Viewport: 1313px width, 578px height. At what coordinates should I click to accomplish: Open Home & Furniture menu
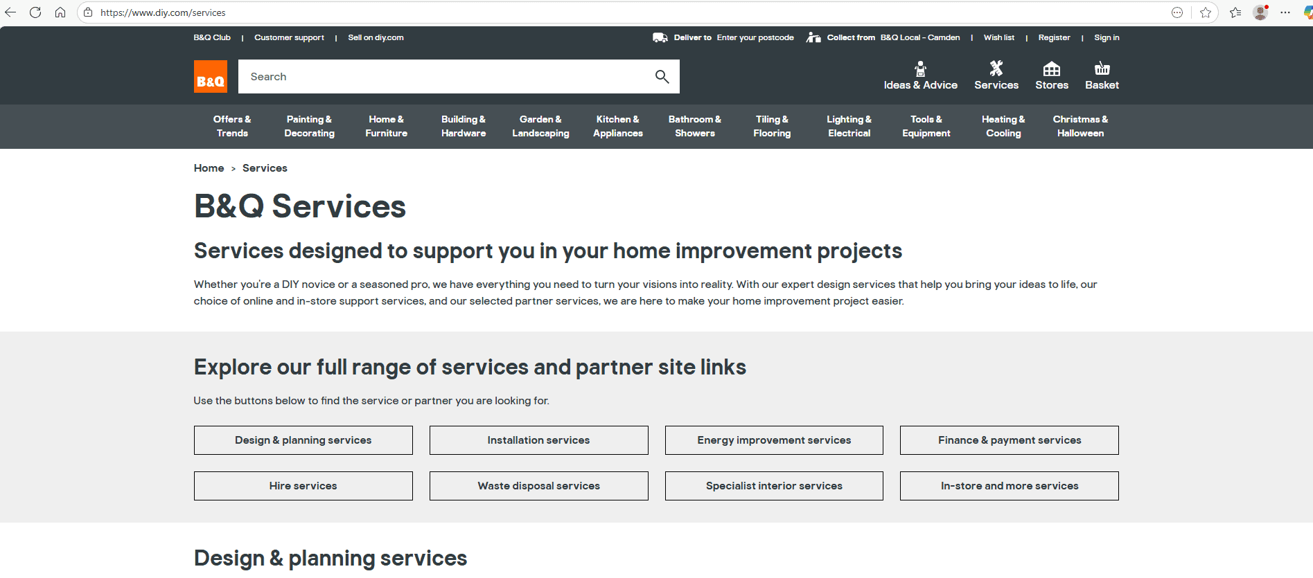pyautogui.click(x=387, y=126)
